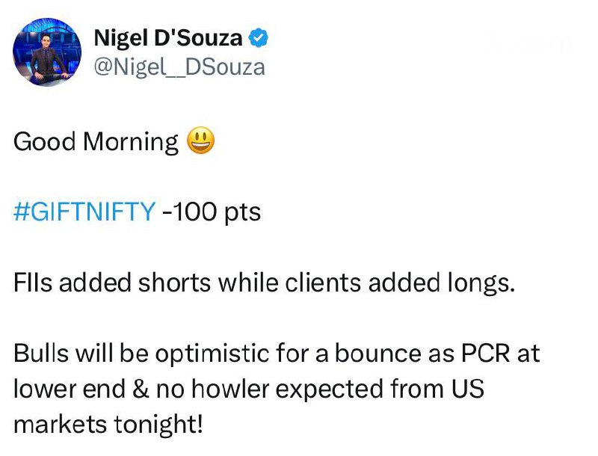
Task: Click the "markets tonight!" last line
Action: point(108,425)
